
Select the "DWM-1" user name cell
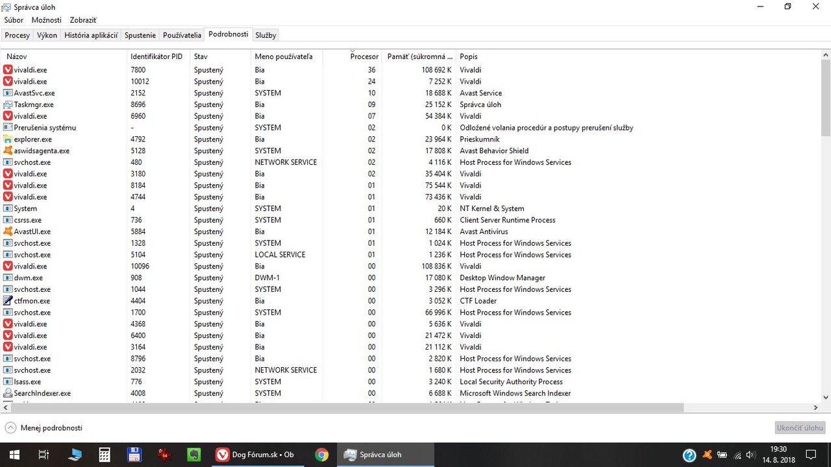click(x=267, y=278)
